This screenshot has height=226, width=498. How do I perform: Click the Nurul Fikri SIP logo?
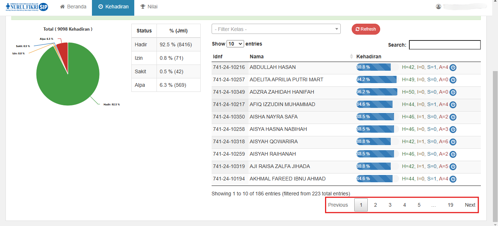27,7
